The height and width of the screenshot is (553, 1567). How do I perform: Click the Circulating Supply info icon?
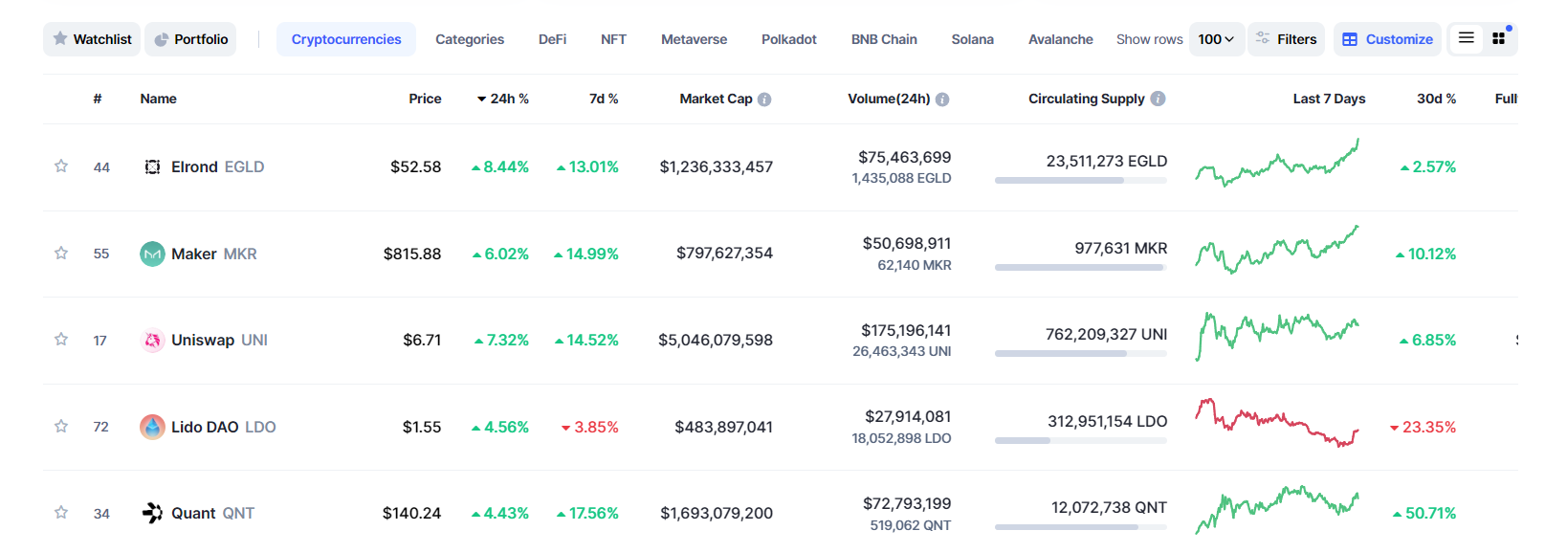coord(1158,99)
